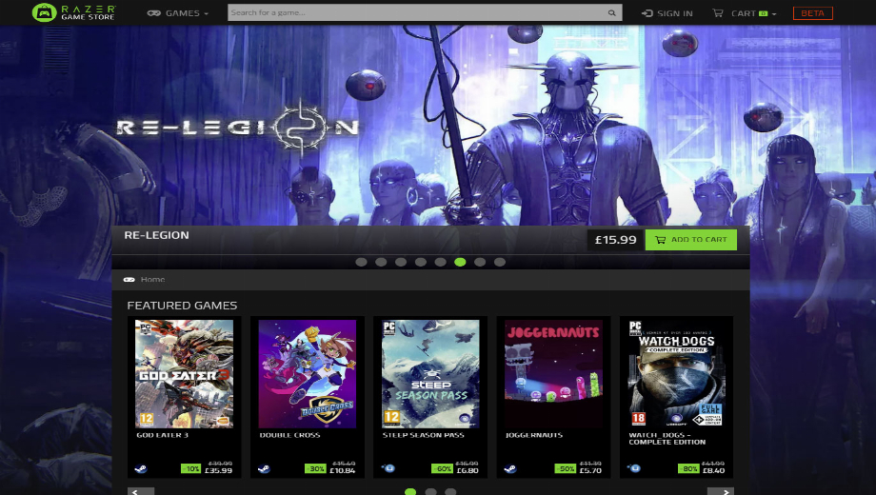This screenshot has height=495, width=876.
Task: Click the Beta badge button
Action: [x=813, y=12]
